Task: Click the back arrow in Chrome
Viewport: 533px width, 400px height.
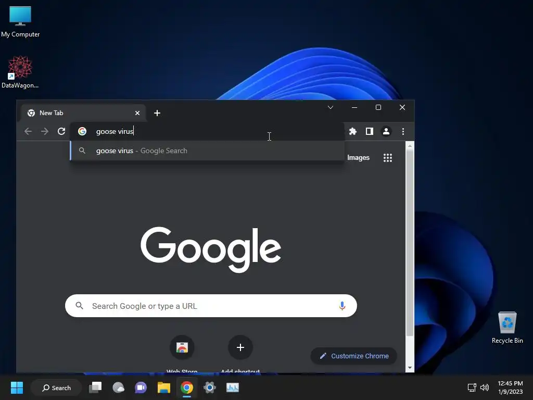Action: [x=28, y=131]
